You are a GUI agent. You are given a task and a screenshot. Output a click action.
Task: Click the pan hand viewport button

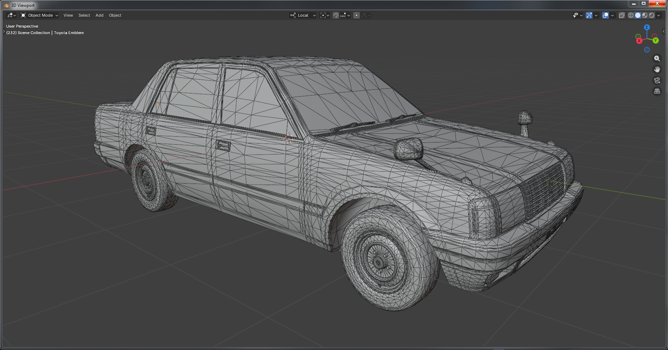pyautogui.click(x=657, y=69)
